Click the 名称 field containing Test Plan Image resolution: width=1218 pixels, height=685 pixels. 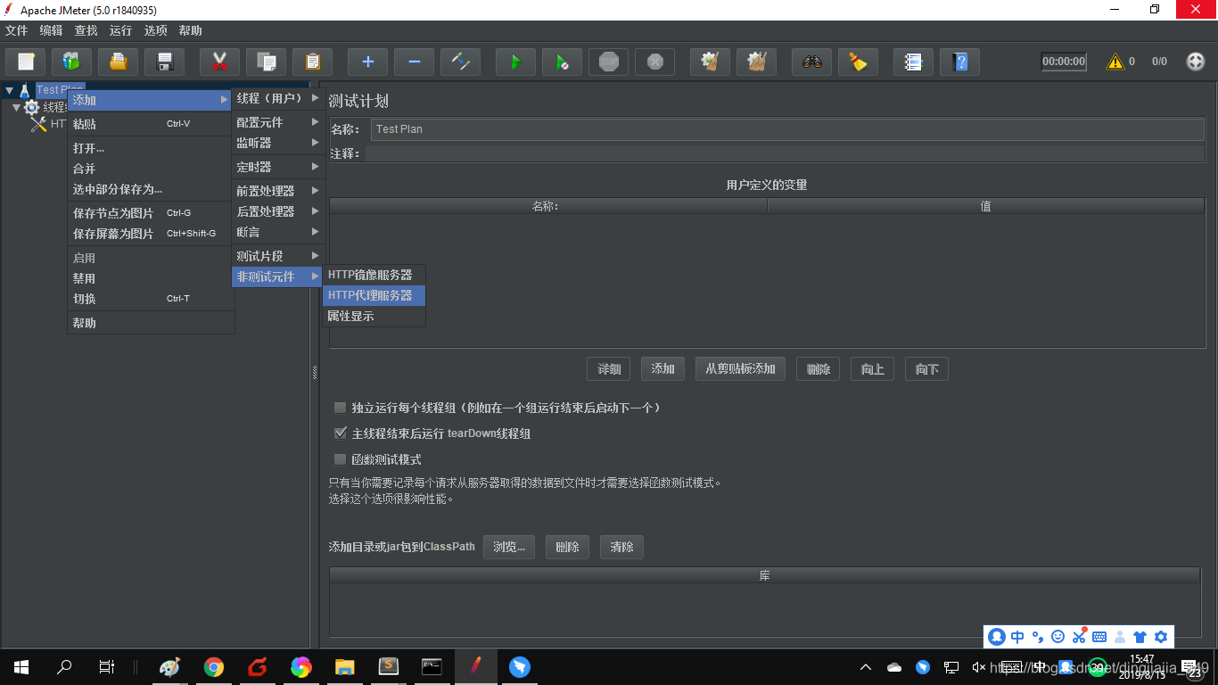click(x=787, y=129)
